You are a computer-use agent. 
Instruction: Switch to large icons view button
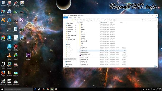[x=157, y=66]
